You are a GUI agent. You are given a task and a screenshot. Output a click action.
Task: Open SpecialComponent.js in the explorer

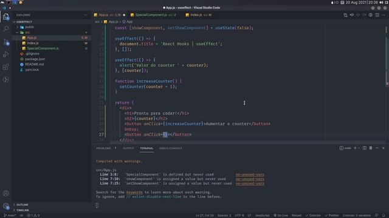coord(52,48)
